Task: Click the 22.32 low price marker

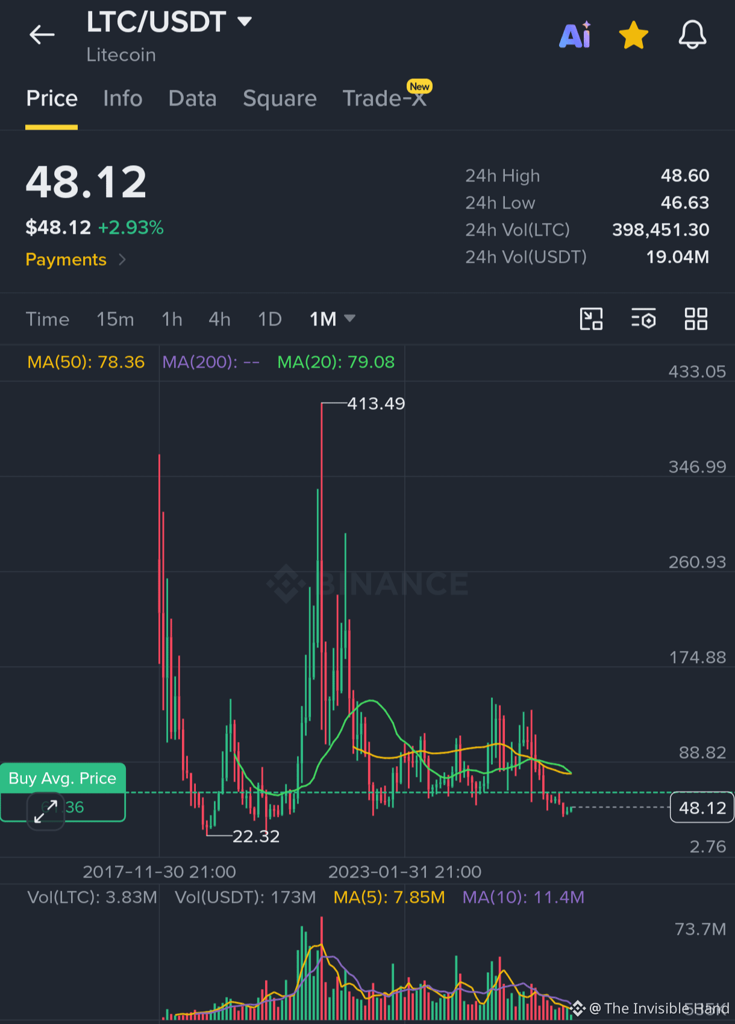Action: [256, 836]
